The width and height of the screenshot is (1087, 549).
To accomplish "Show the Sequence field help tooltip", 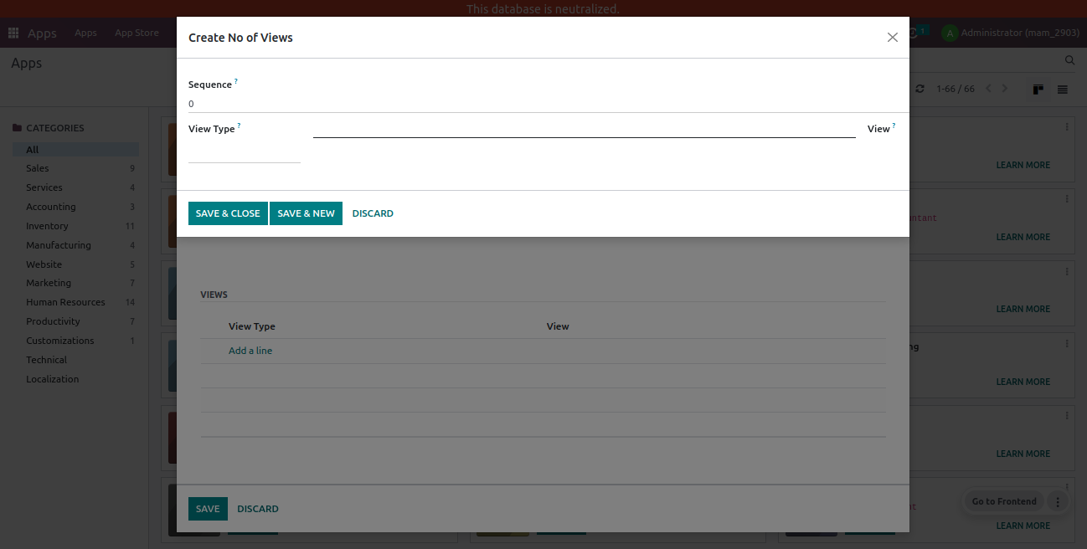I will (236, 81).
